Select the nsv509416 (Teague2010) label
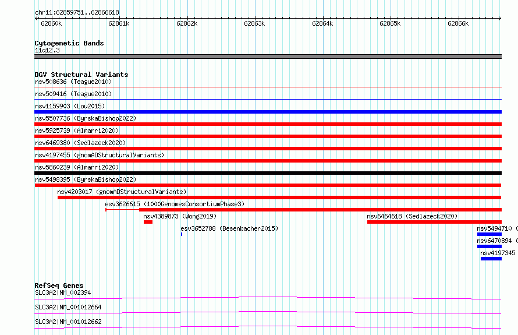The width and height of the screenshot is (518, 335). (x=73, y=94)
